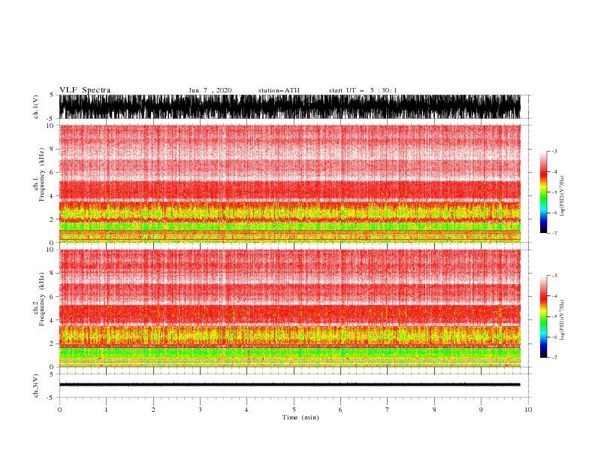
Task: Click the 'station=ATH' label
Action: pos(279,90)
